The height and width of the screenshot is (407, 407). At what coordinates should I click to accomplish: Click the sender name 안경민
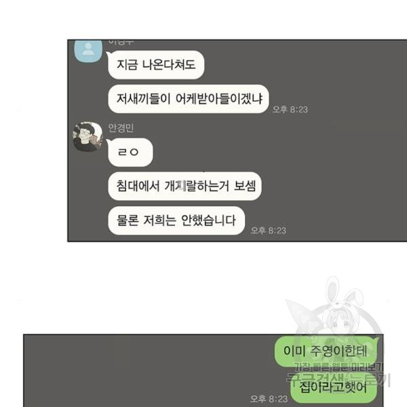[121, 128]
